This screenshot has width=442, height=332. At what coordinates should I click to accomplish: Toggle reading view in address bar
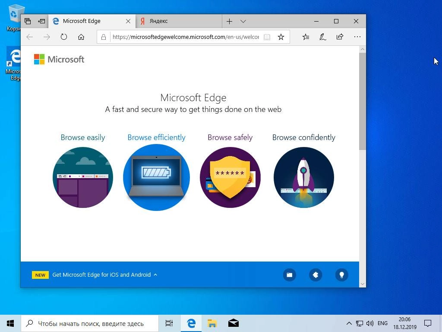pyautogui.click(x=267, y=37)
